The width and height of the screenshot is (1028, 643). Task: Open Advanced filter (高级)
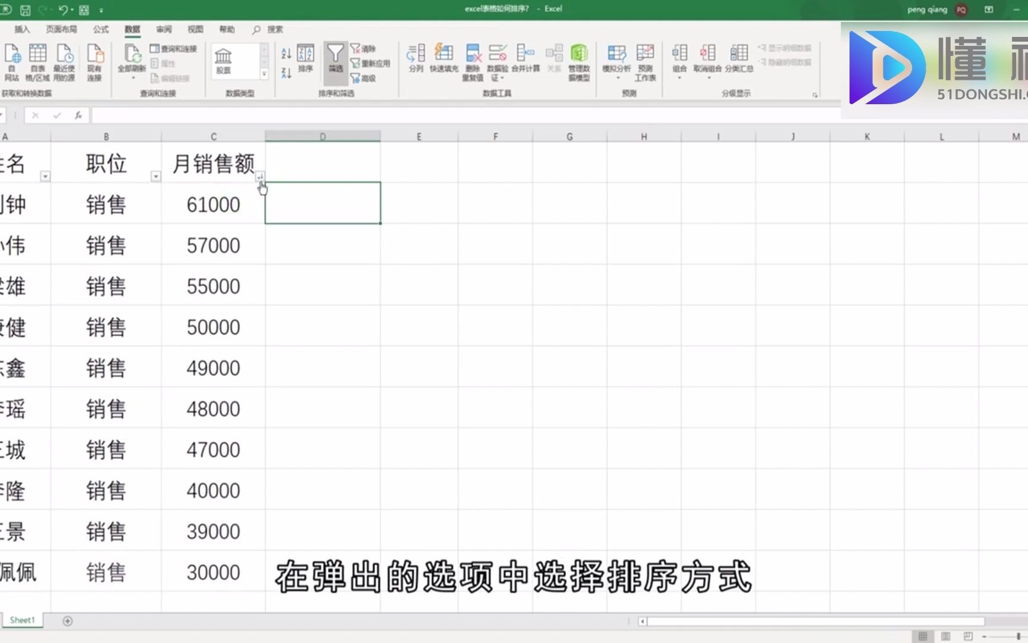pyautogui.click(x=363, y=78)
